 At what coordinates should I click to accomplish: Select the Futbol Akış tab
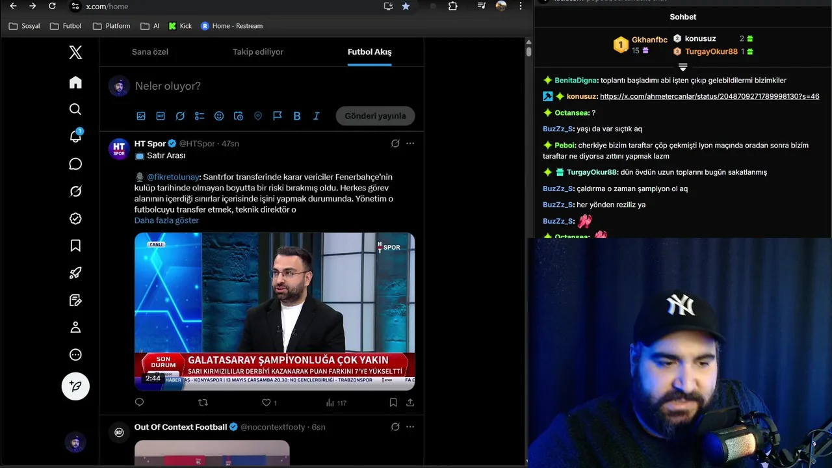(x=369, y=52)
